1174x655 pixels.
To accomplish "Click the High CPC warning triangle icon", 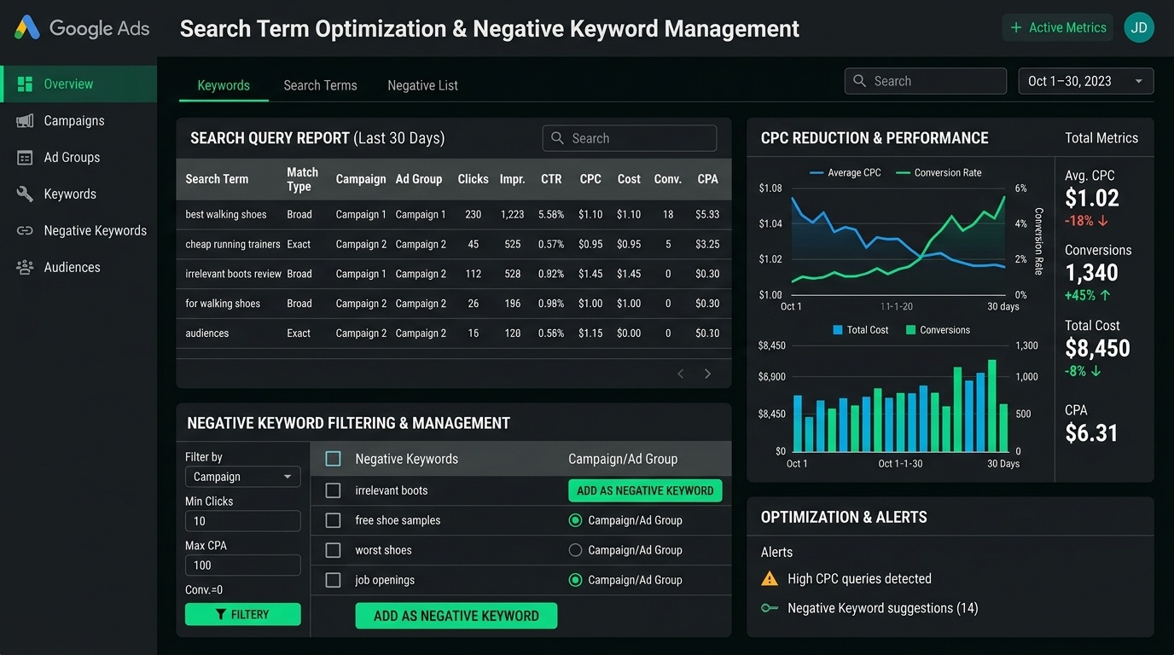I will click(x=770, y=578).
